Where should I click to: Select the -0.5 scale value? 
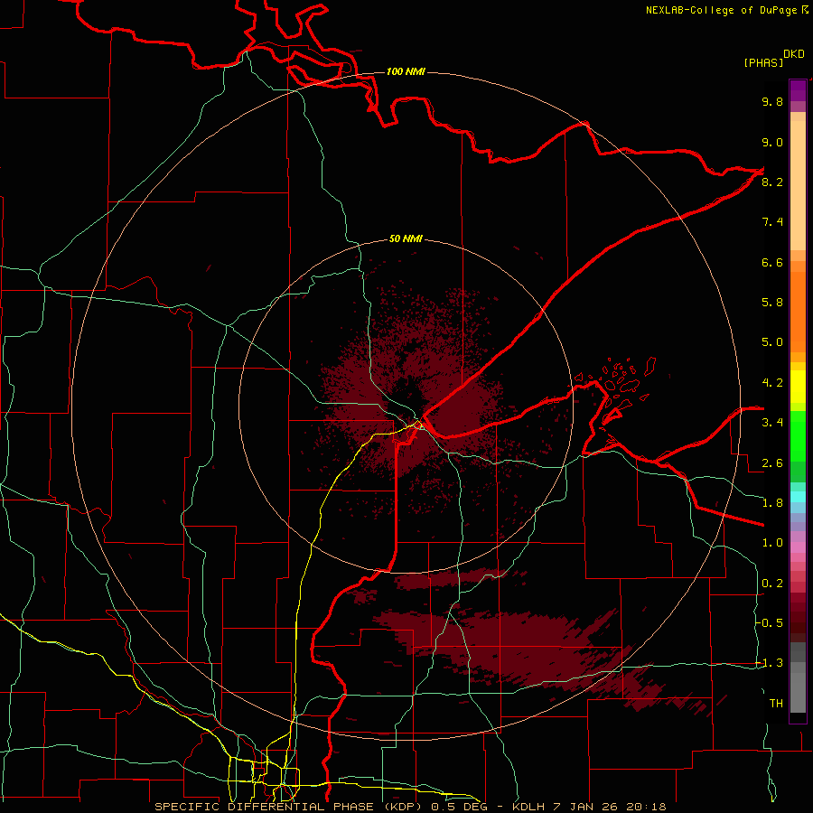point(770,623)
